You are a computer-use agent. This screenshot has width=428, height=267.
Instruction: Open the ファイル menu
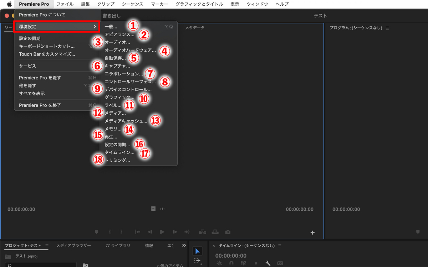[65, 4]
